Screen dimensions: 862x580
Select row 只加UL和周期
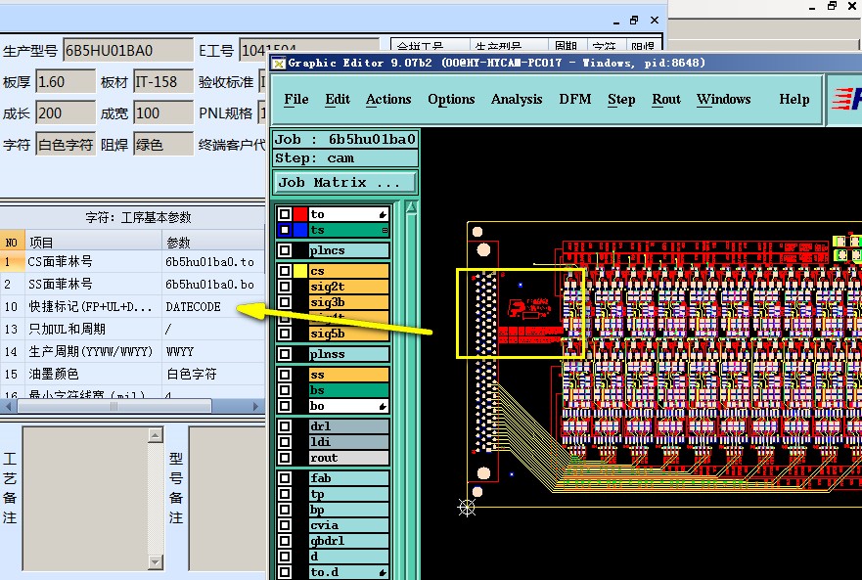click(132, 330)
